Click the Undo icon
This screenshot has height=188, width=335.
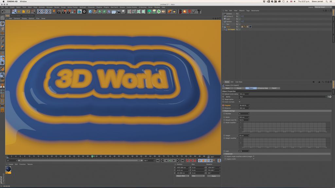[x=3, y=12]
